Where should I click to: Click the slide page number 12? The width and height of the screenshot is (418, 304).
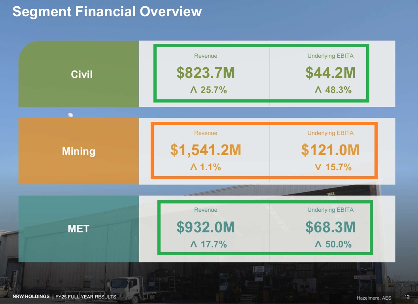407,297
